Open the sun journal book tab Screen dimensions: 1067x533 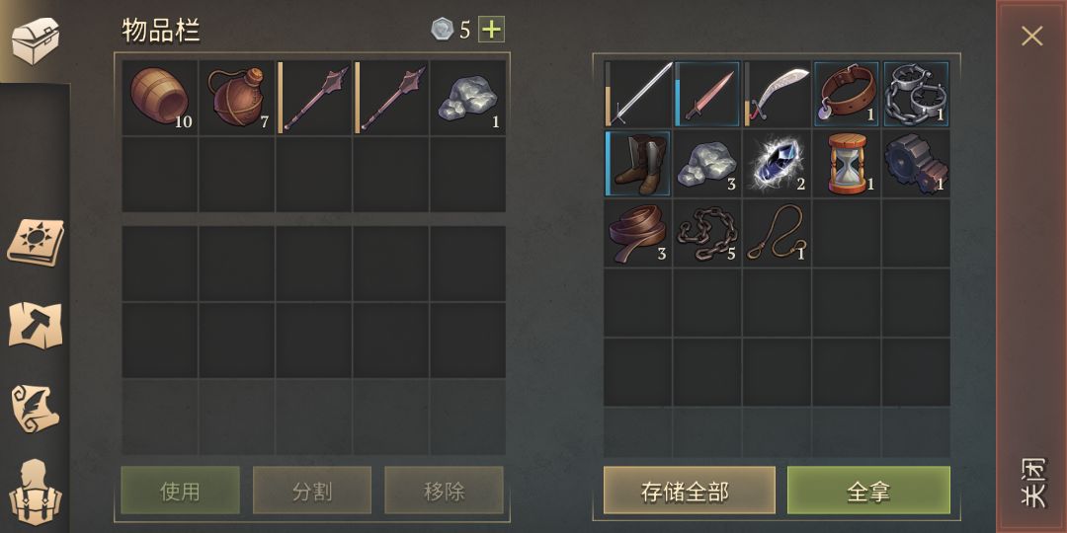[36, 242]
